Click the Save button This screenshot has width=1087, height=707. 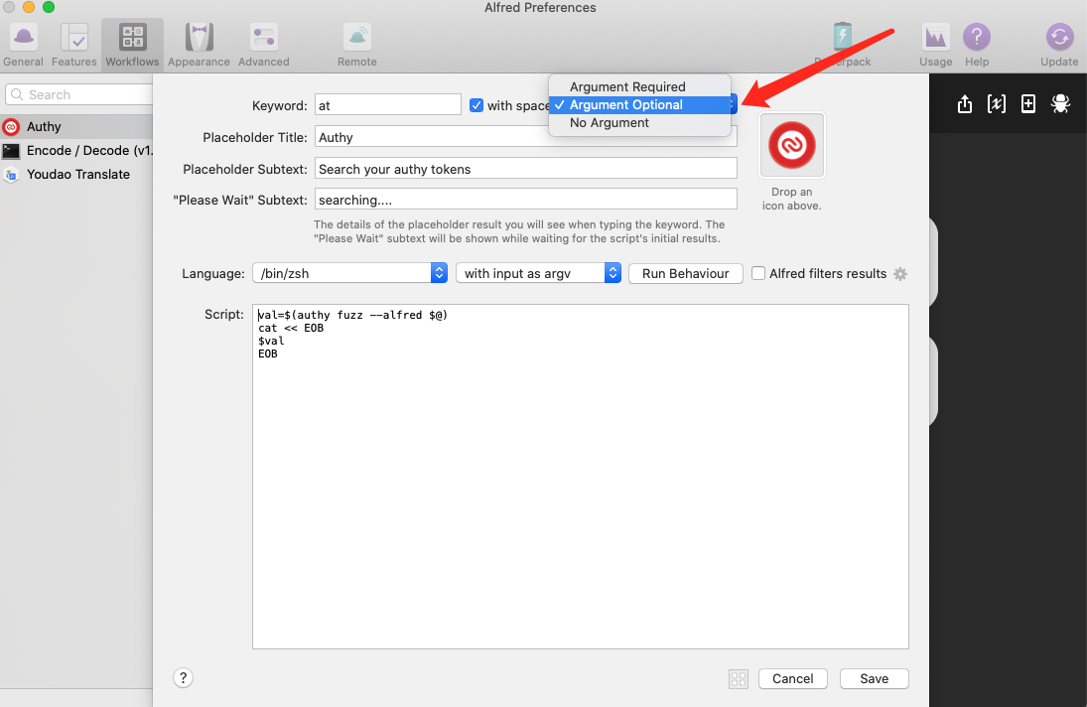(x=874, y=678)
